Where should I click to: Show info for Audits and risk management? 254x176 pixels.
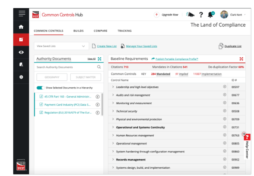[x=225, y=95]
